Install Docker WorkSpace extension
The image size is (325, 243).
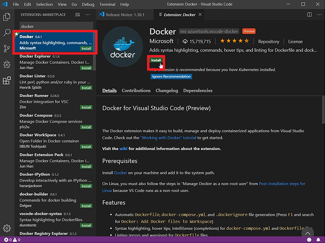click(x=86, y=147)
